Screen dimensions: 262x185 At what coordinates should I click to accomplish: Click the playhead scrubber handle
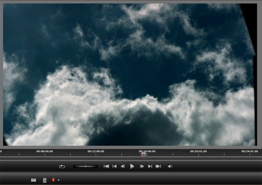pos(144,154)
